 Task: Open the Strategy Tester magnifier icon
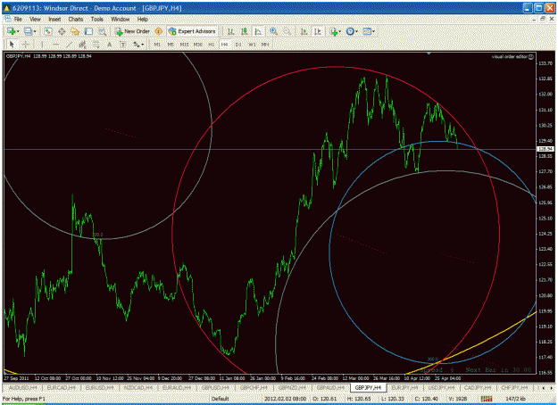click(103, 31)
